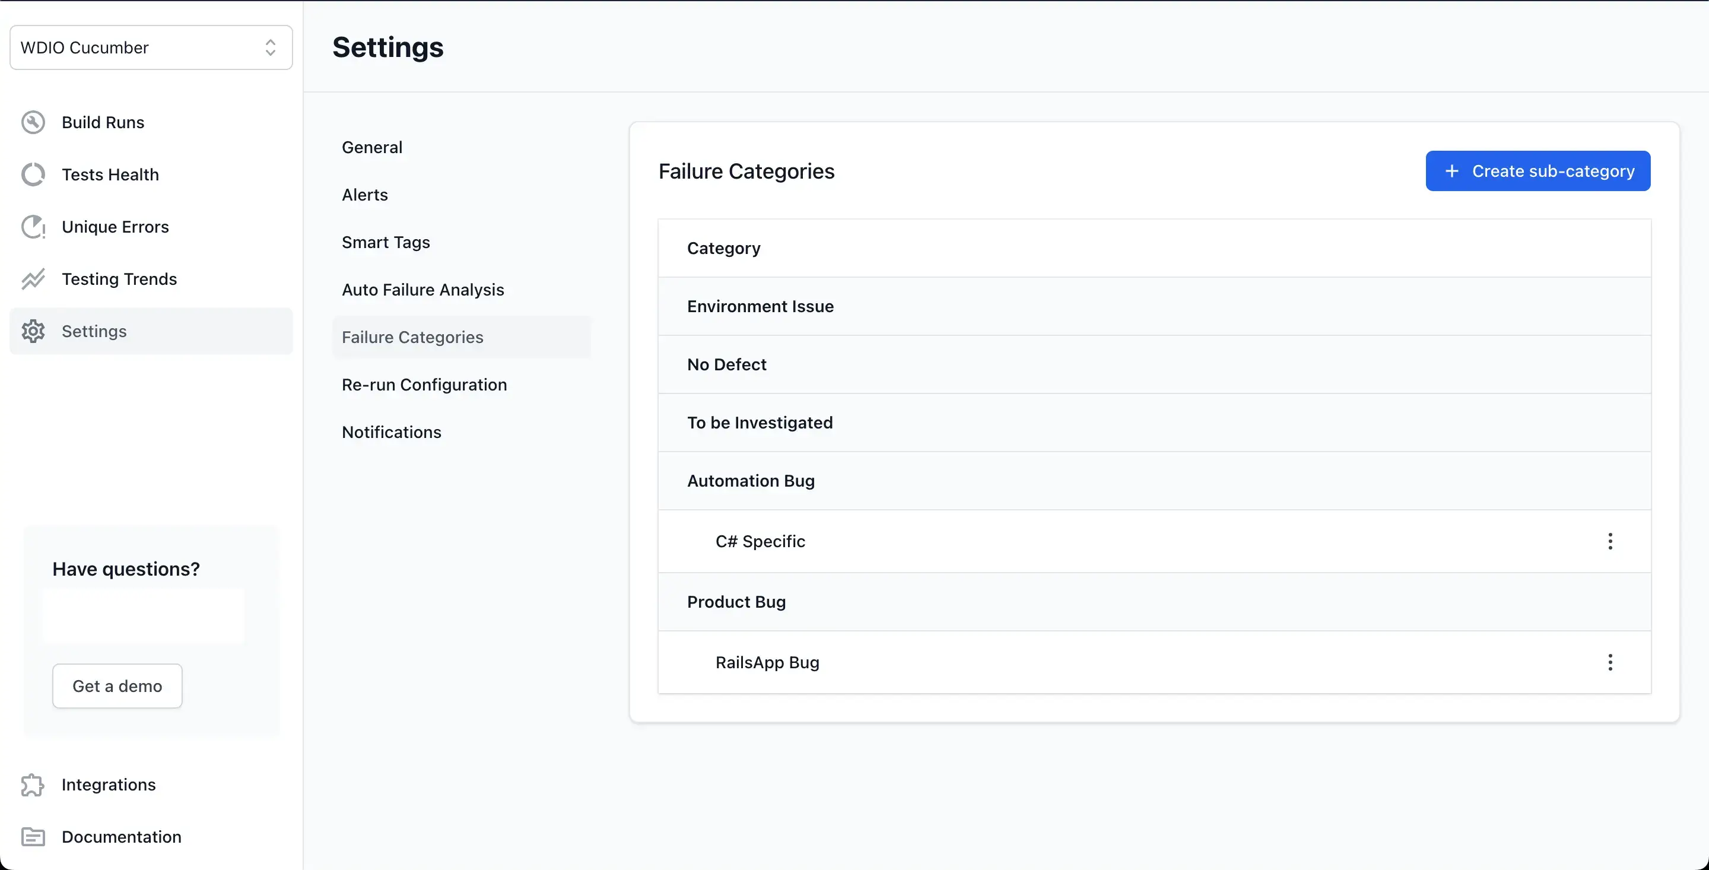This screenshot has height=870, width=1709.
Task: Open the Alerts settings section
Action: (x=365, y=195)
